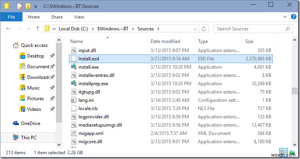
Task: Expand the ribbon with the chevron
Action: 285,17
